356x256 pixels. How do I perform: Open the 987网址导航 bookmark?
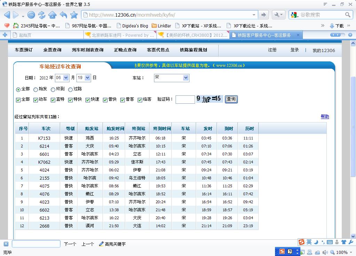point(89,26)
